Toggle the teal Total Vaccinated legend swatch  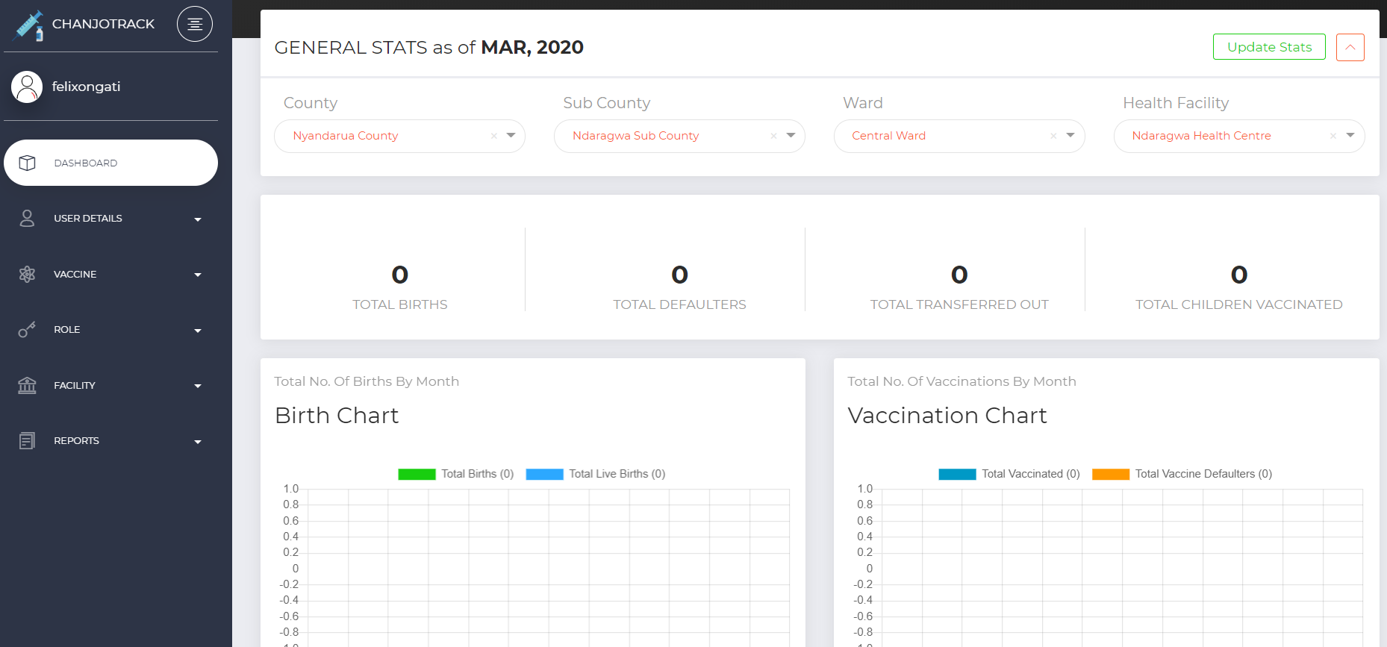point(957,474)
